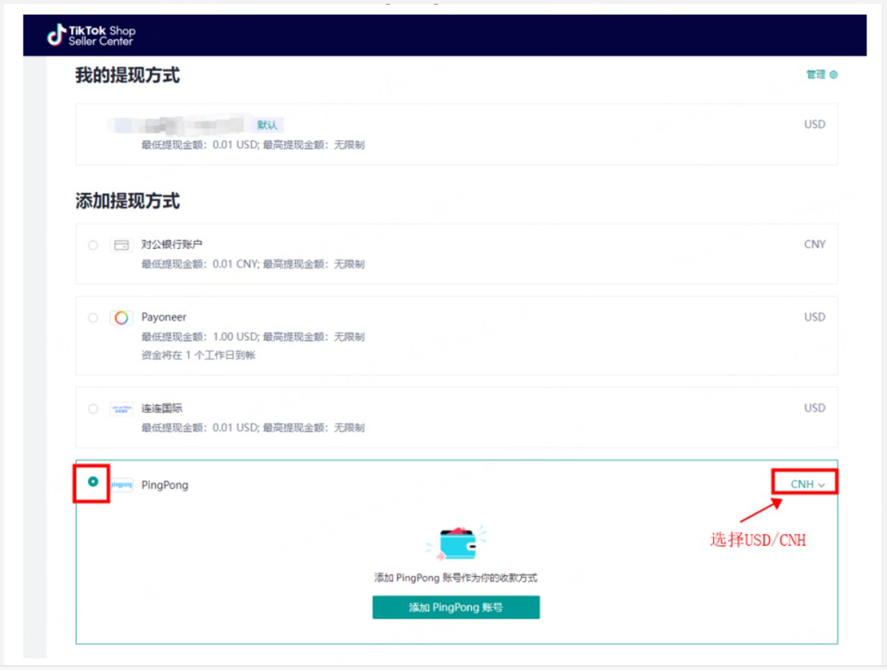Click the 添加 PingPong 账号 button

click(456, 607)
